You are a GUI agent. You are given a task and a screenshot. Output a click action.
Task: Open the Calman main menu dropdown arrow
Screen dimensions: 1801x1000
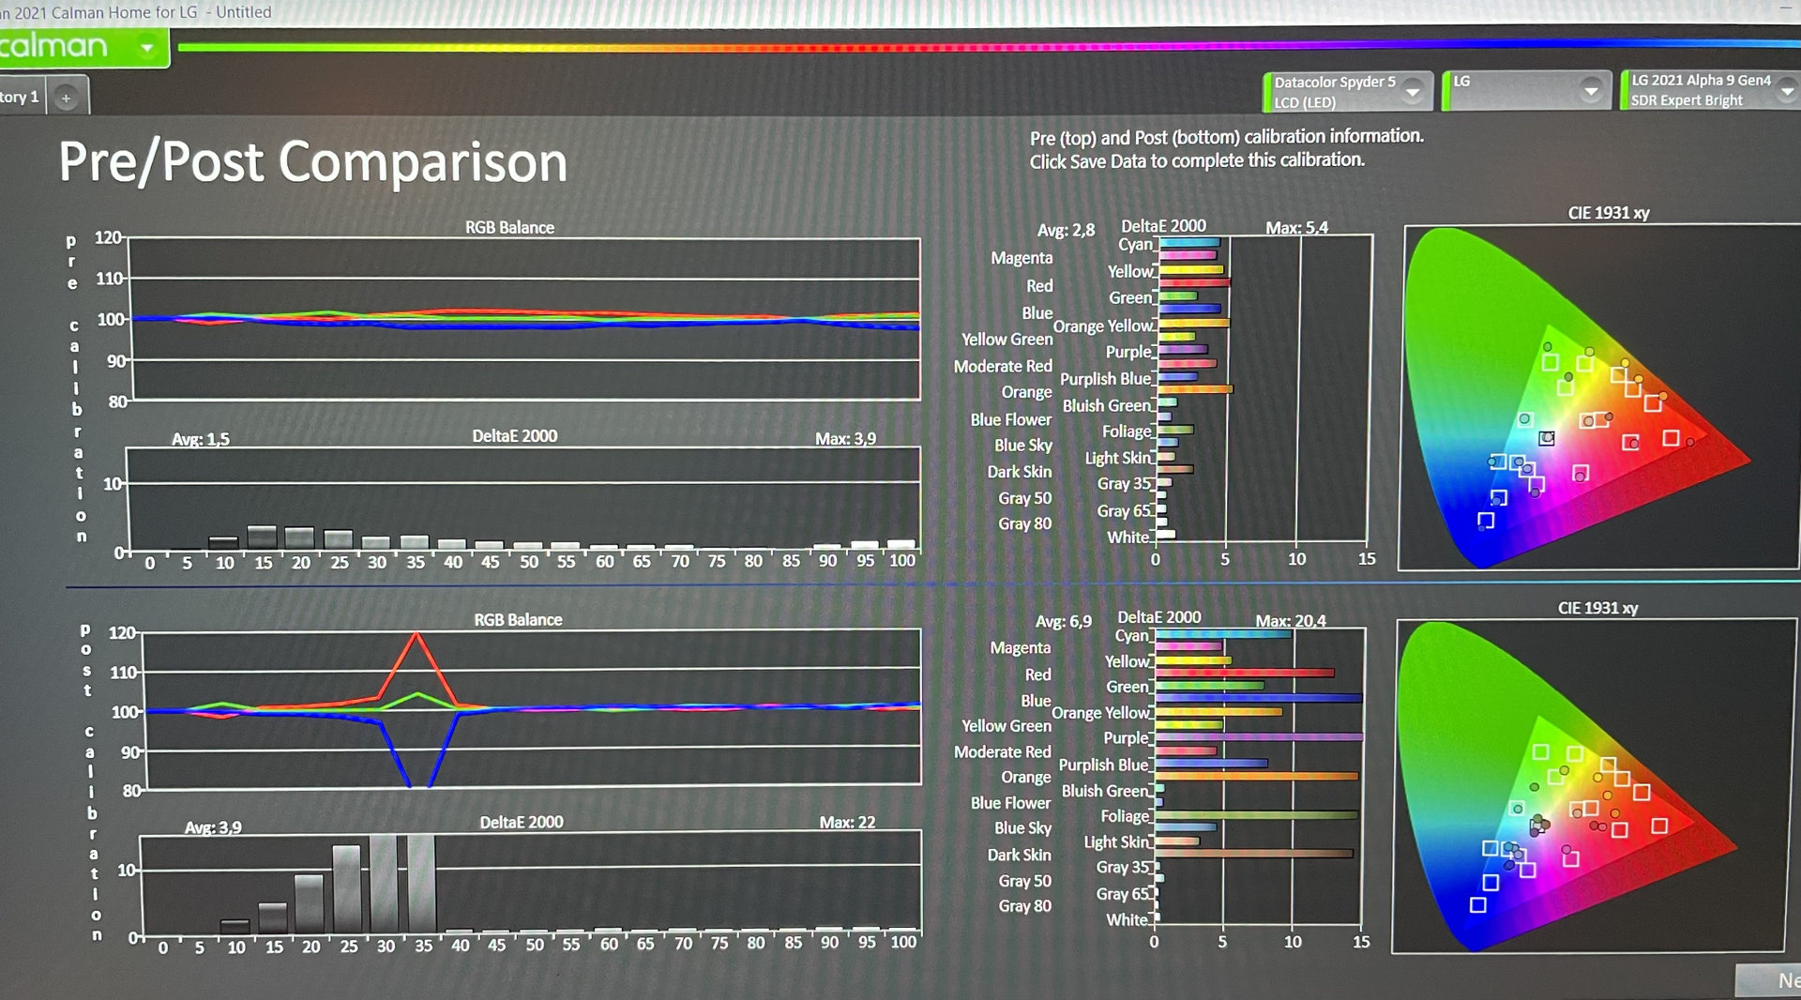click(147, 48)
